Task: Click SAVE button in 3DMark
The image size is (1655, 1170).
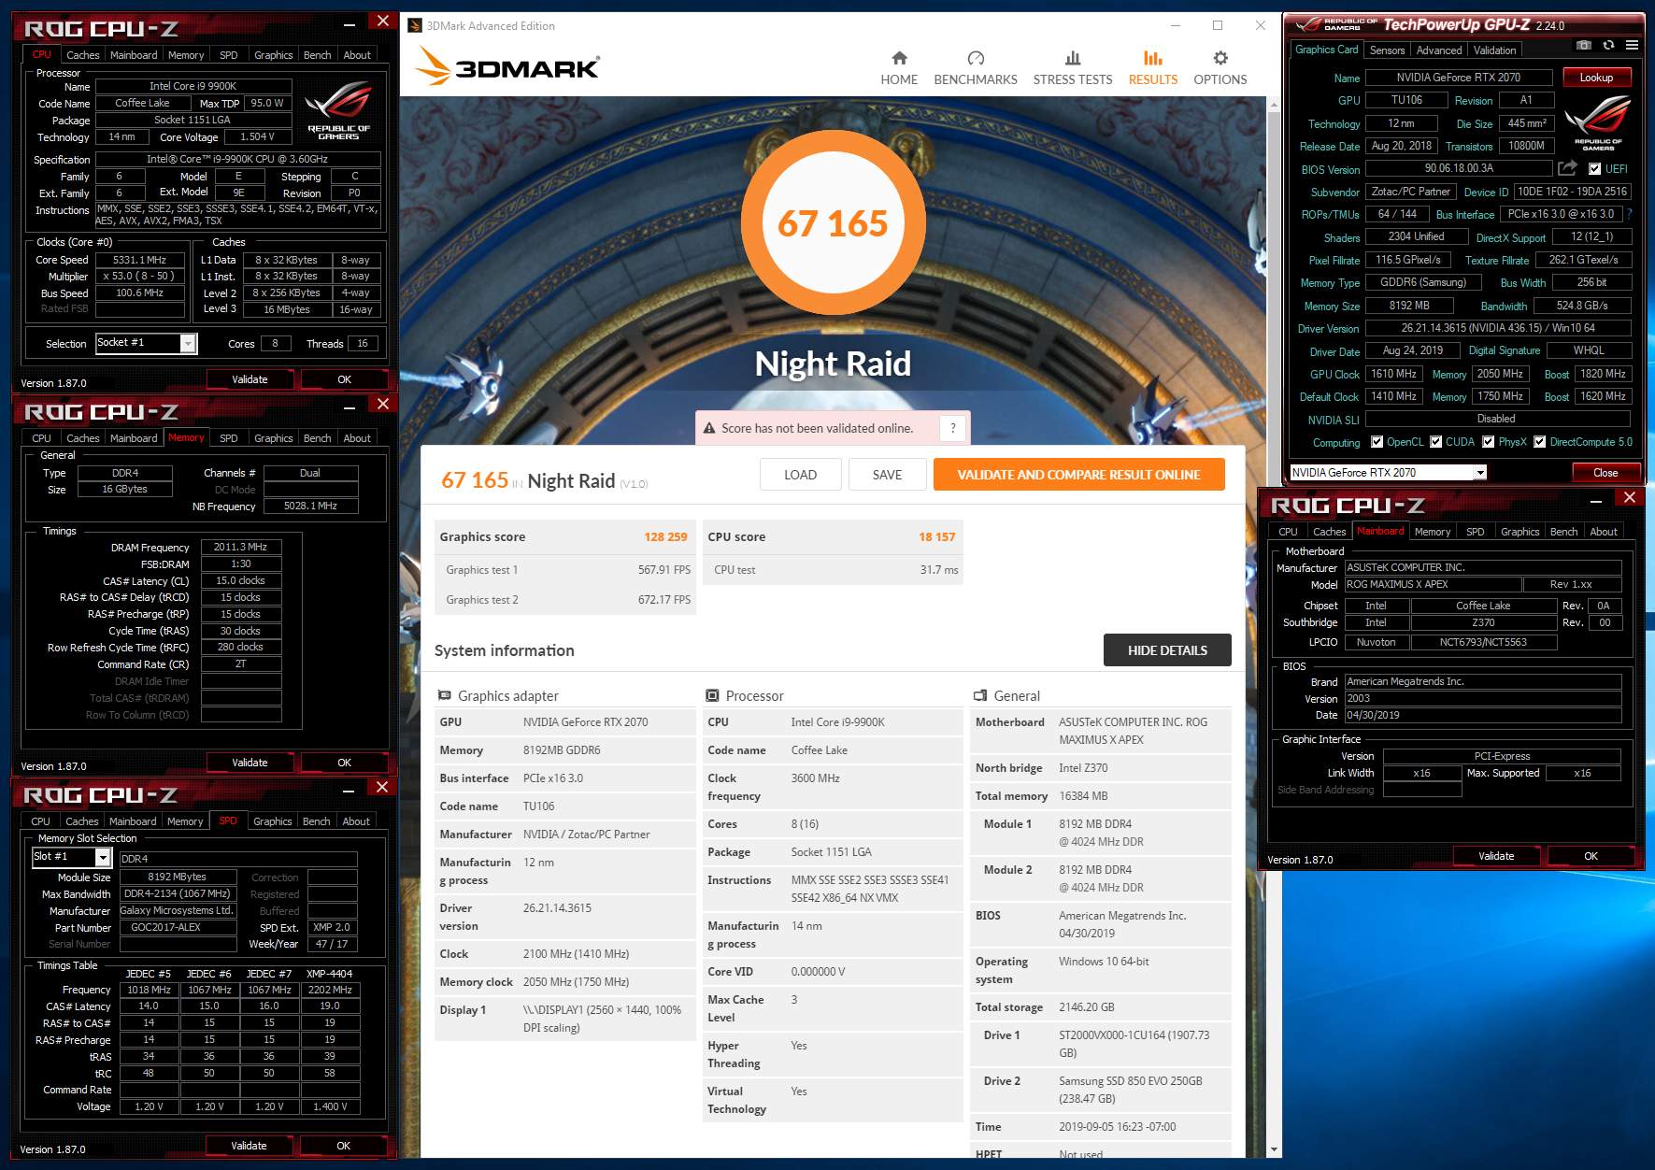Action: coord(887,475)
